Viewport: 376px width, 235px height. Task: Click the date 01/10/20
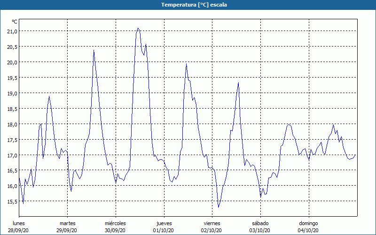coord(163,230)
